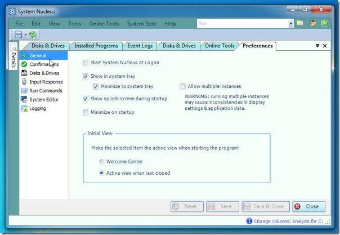This screenshot has height=235, width=340.
Task: Click the System Editor monitor icon
Action: point(24,99)
